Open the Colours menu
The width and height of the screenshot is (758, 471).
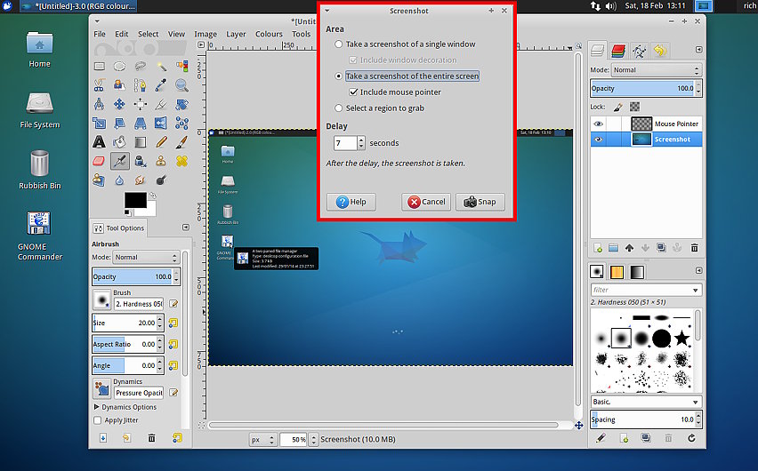point(269,35)
